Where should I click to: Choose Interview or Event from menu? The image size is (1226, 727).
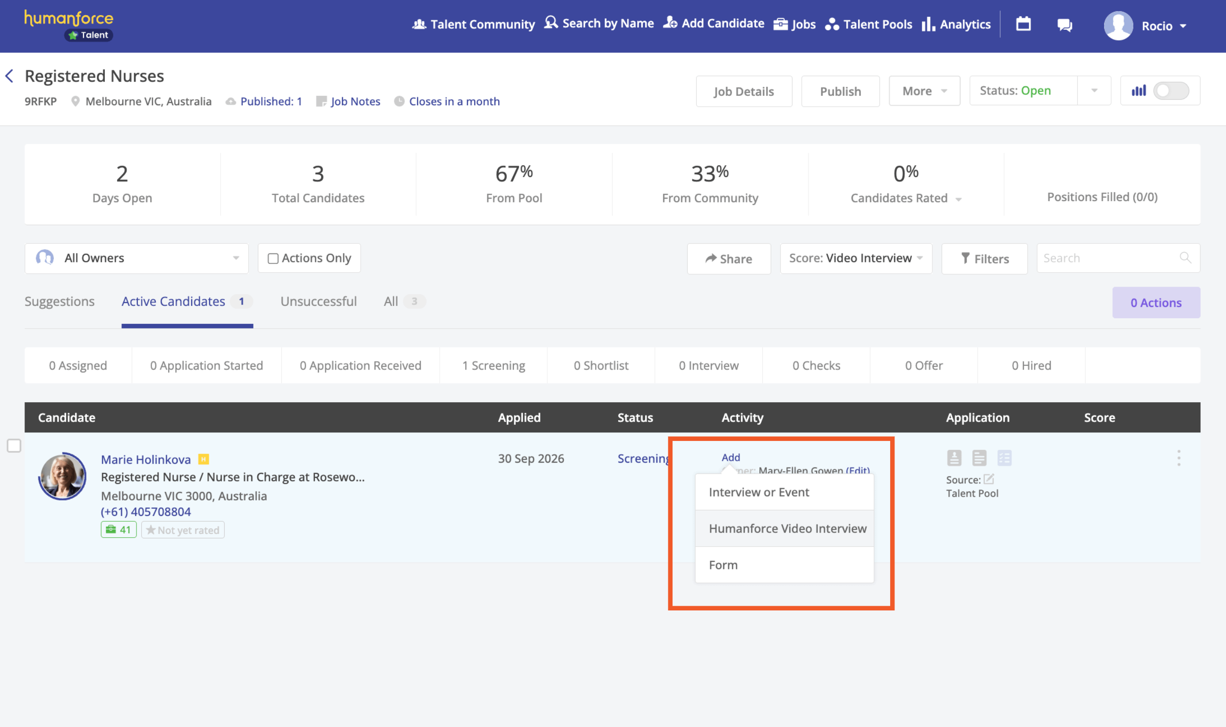pyautogui.click(x=784, y=492)
